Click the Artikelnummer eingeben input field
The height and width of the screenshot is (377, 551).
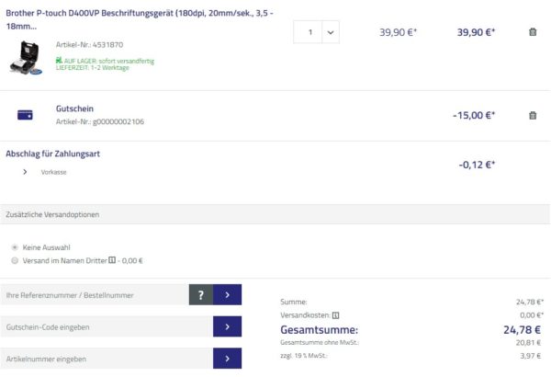(x=106, y=358)
